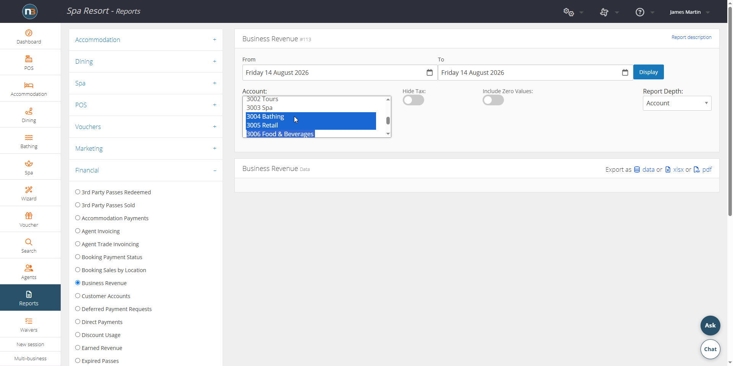Select the 3rd Party Passes Sold report

click(x=77, y=205)
